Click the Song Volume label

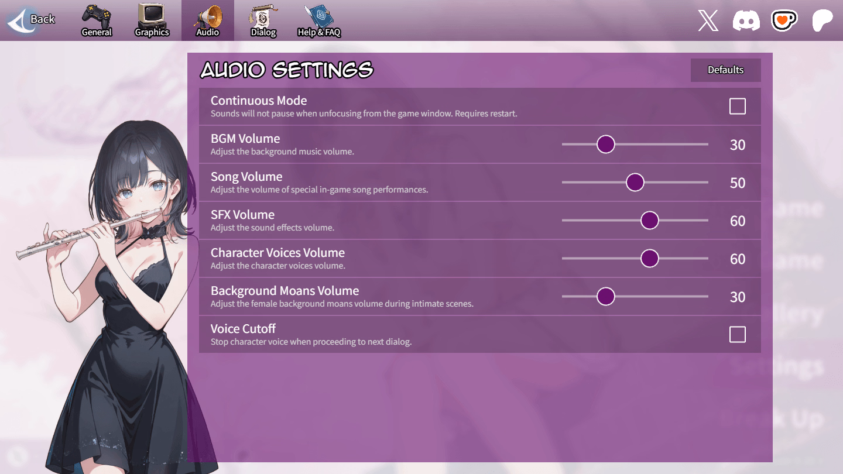pyautogui.click(x=246, y=177)
